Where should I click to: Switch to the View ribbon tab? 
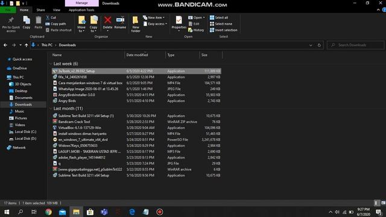pyautogui.click(x=56, y=10)
